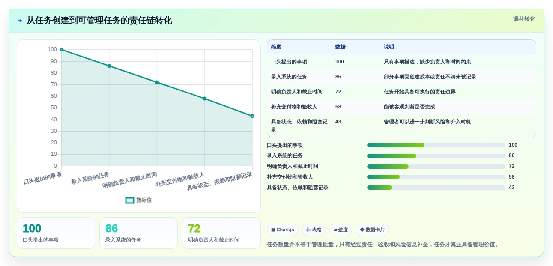553x266 pixels.
Task: Click the chart data point at value 58
Action: (205, 99)
